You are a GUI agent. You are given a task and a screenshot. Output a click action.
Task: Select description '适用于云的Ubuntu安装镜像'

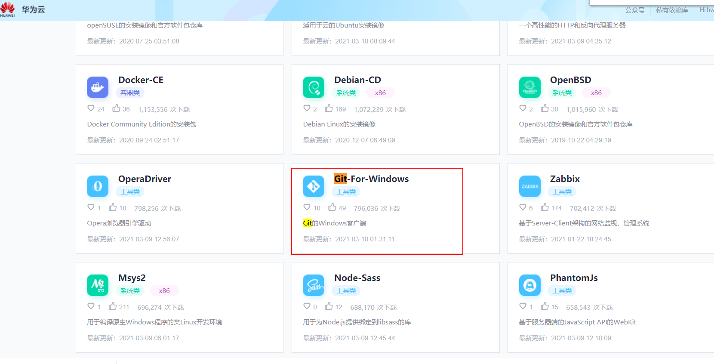[x=344, y=25]
